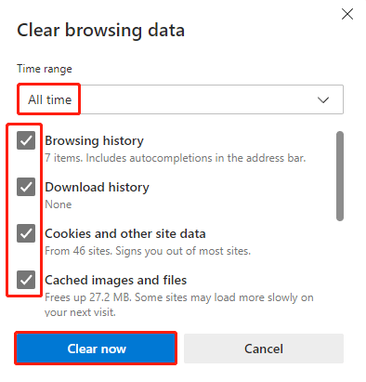Screen dimensions: 366x382
Task: Click Cached images and files label
Action: pos(116,280)
